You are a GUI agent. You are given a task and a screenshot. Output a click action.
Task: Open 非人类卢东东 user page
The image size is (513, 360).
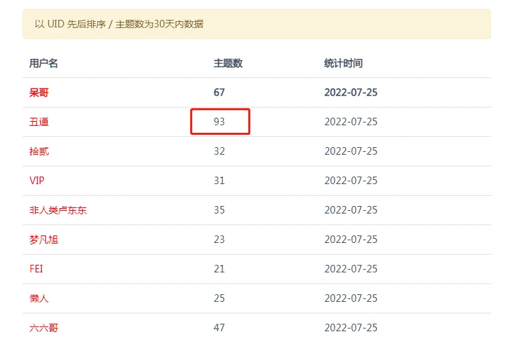pyautogui.click(x=58, y=210)
